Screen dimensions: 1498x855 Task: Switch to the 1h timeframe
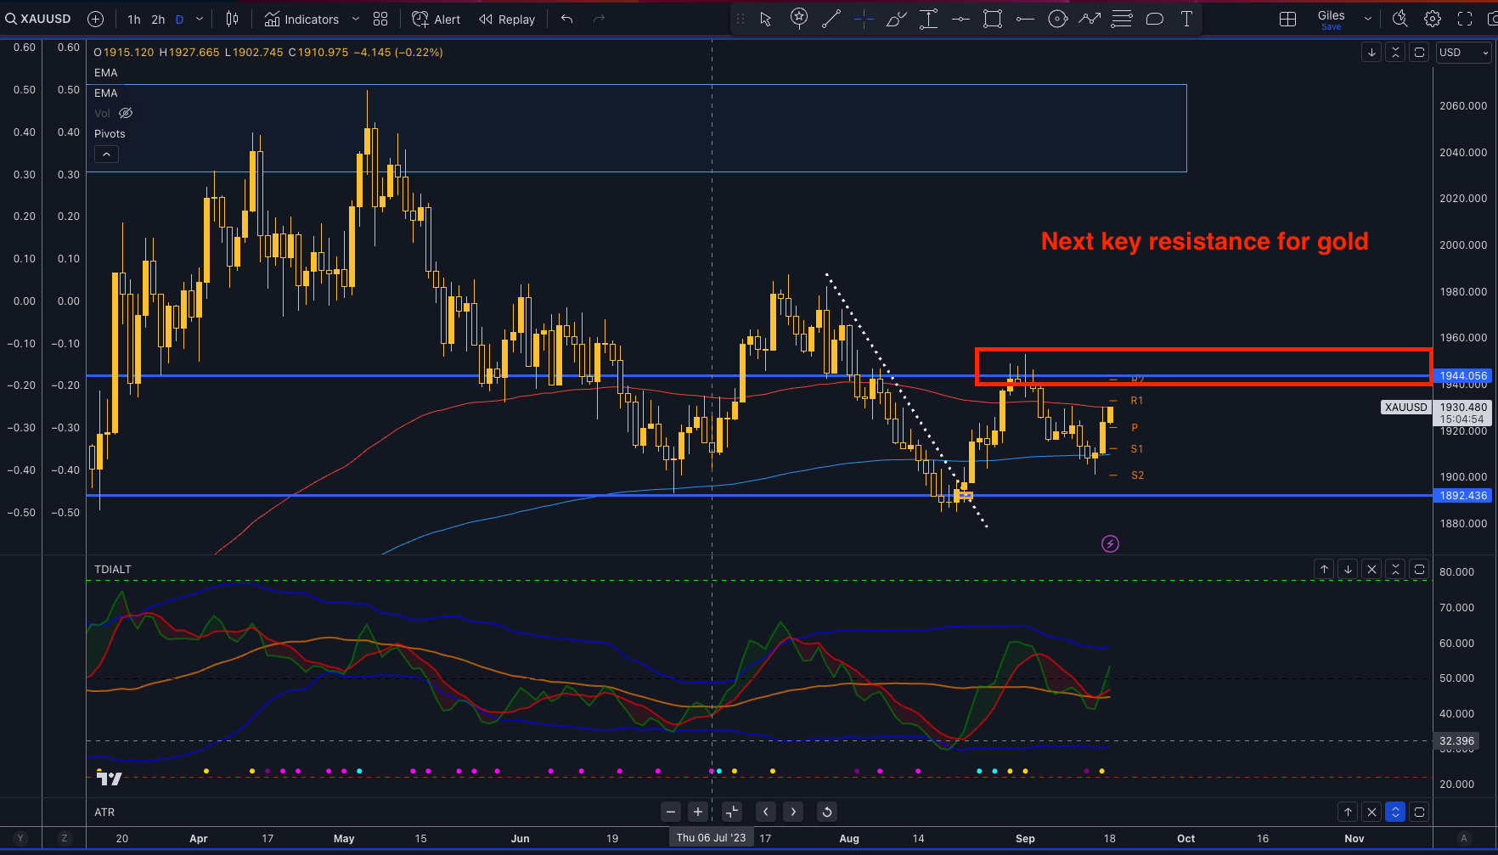click(134, 19)
